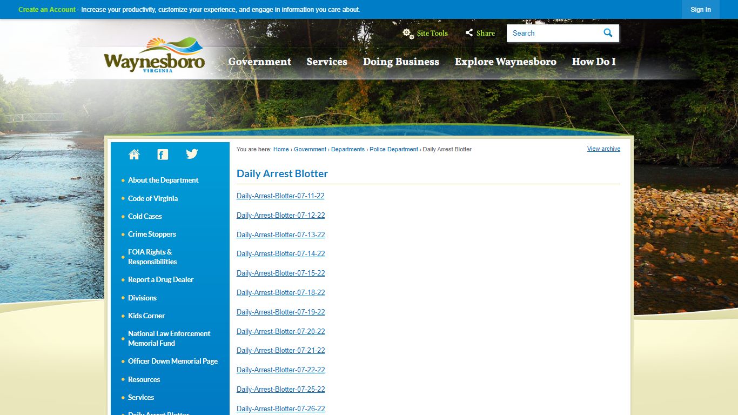This screenshot has height=415, width=738.
Task: Open the Government menu
Action: (x=259, y=62)
